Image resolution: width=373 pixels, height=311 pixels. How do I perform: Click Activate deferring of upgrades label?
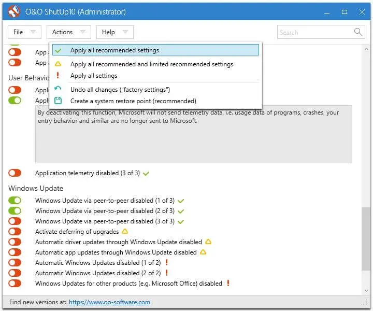click(x=77, y=232)
